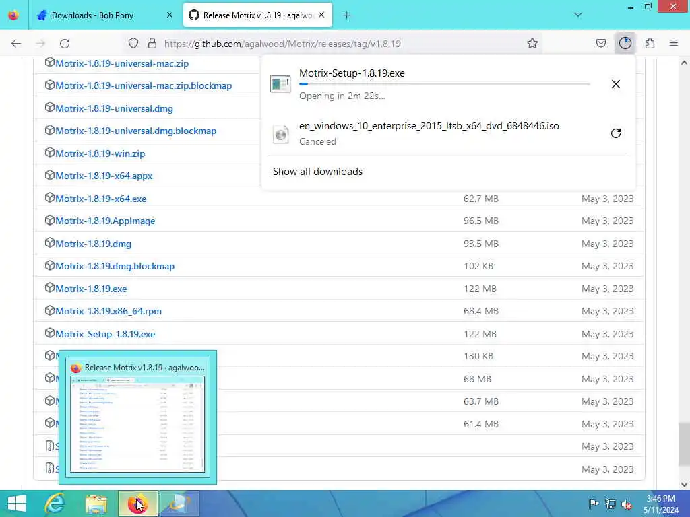This screenshot has width=690, height=517.
Task: Open the Extensions puzzle icon
Action: tap(650, 43)
